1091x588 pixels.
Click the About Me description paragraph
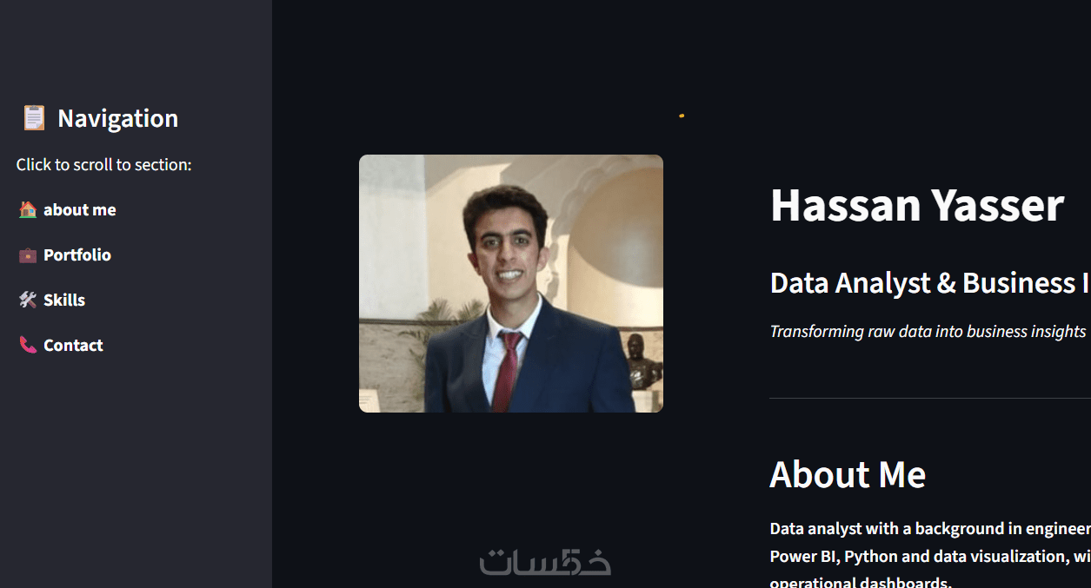(930, 556)
